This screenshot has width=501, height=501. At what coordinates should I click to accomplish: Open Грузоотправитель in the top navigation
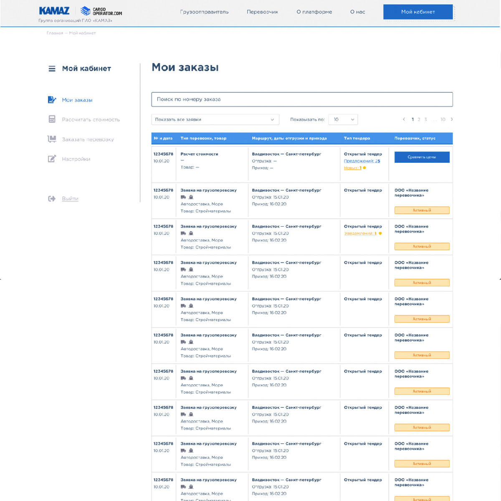pos(204,12)
